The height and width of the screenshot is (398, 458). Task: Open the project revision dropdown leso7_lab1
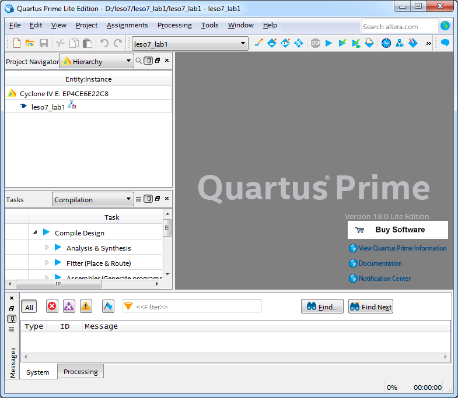click(190, 44)
